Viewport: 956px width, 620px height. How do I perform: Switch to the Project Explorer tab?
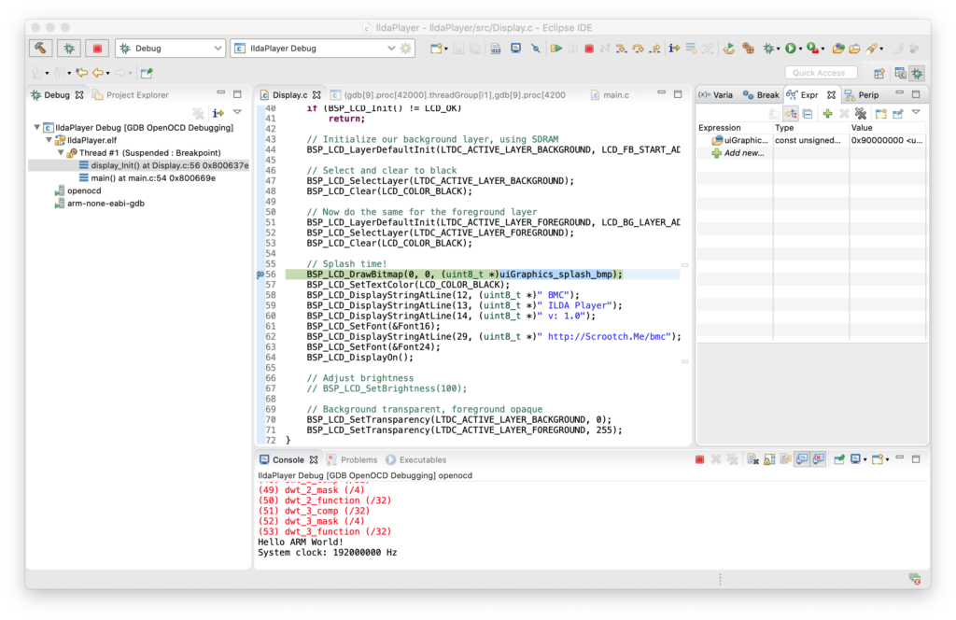coord(131,95)
